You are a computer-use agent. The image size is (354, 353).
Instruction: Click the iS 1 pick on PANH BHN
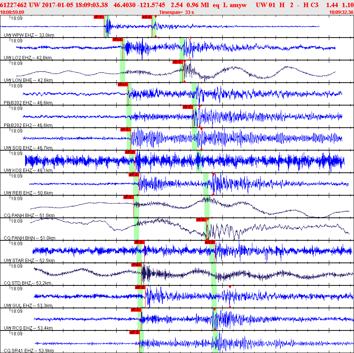point(201,220)
